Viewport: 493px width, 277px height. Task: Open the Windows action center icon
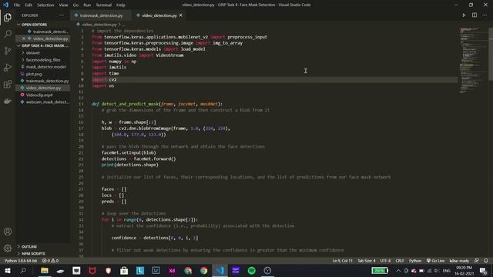(x=484, y=270)
